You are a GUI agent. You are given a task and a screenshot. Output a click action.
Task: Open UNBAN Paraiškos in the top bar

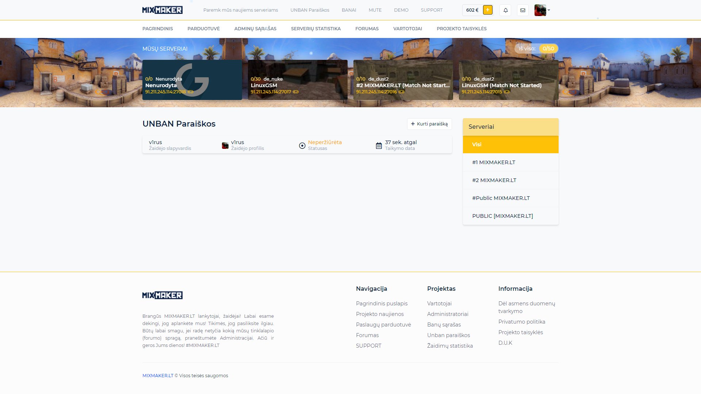(310, 10)
